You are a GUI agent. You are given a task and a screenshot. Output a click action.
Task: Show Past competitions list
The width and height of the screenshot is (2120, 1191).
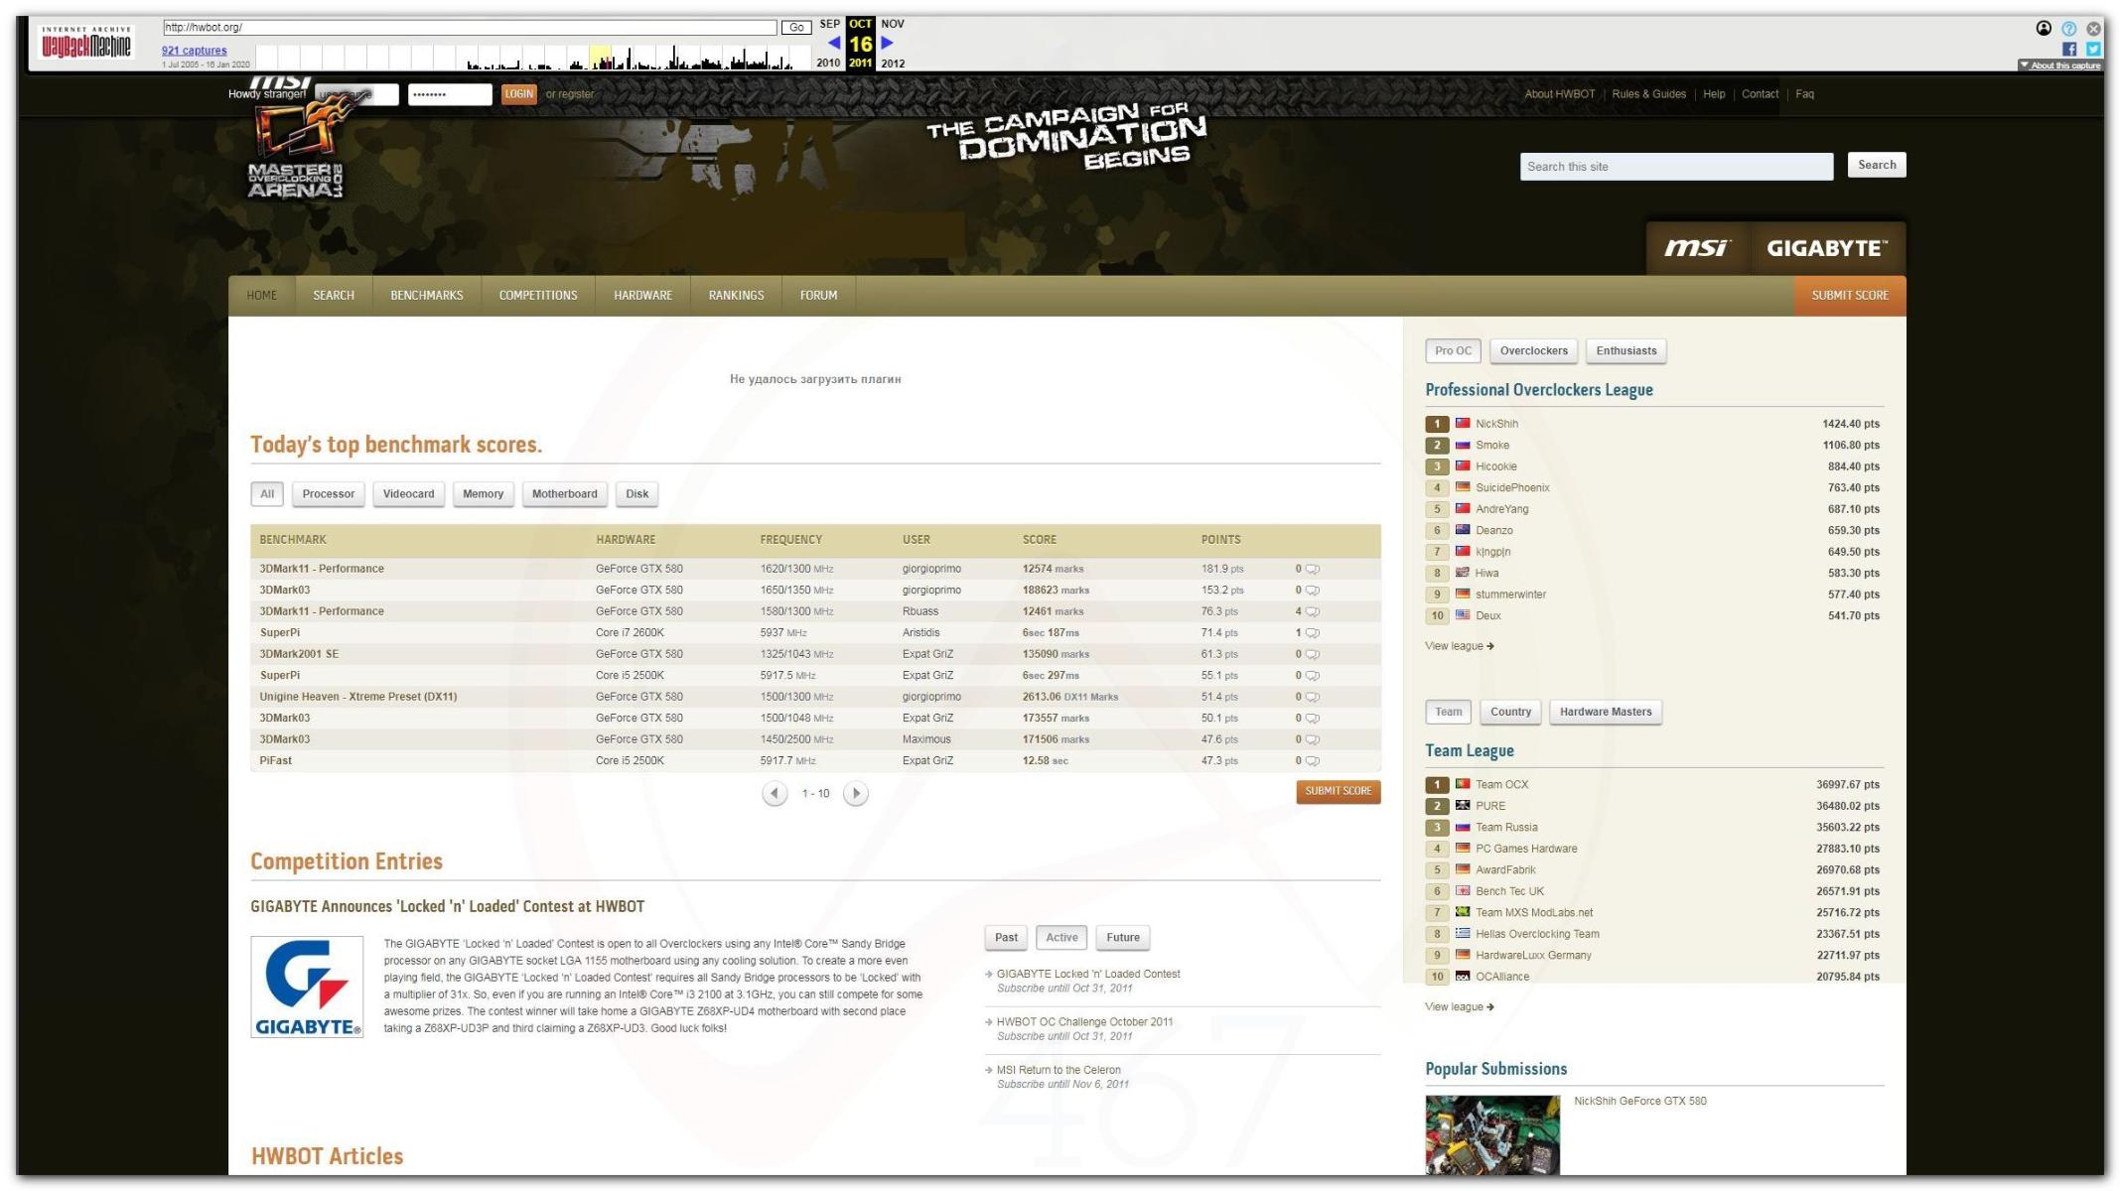(1006, 938)
